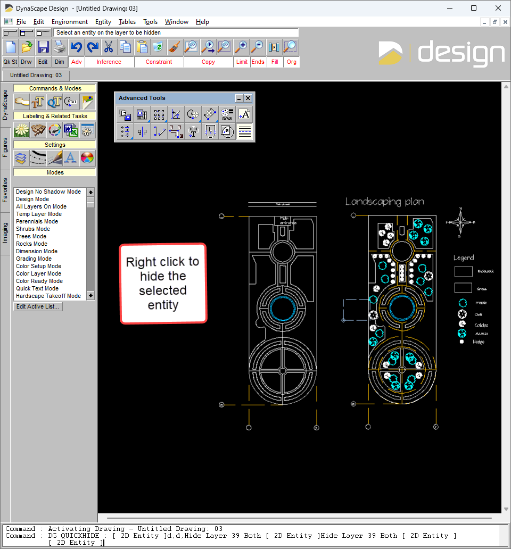Toggle the Adv toolbar button
The image size is (511, 549).
tap(76, 62)
